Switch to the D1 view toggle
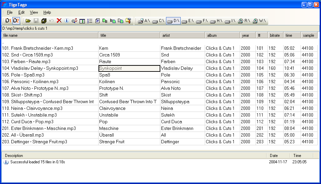 8,21
